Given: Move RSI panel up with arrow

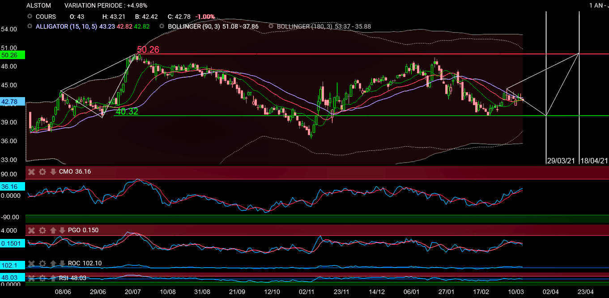Looking at the screenshot, I should click(x=53, y=278).
